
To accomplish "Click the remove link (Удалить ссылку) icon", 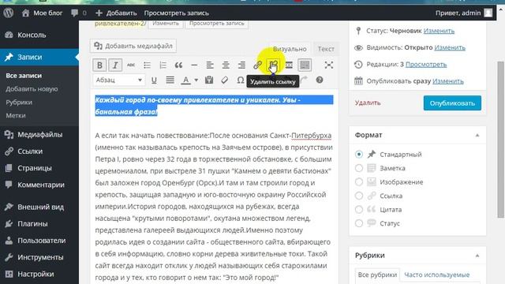I will pos(273,65).
